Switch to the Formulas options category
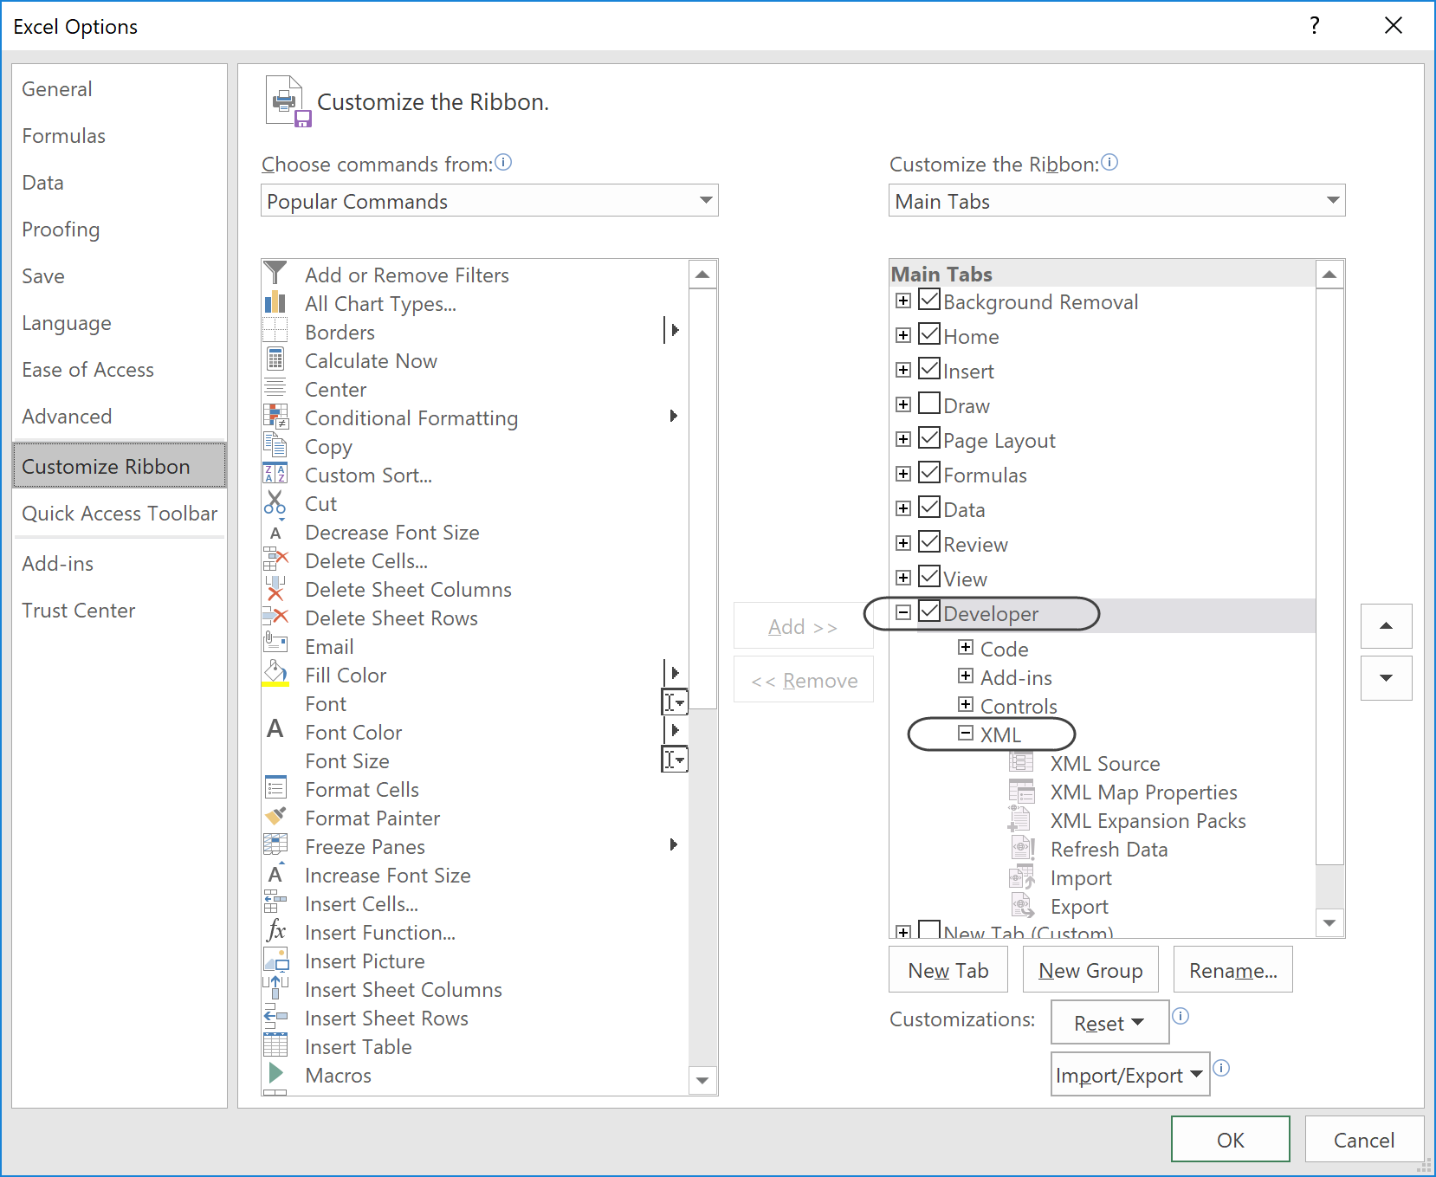Screen dimensions: 1436x1177 coord(120,136)
